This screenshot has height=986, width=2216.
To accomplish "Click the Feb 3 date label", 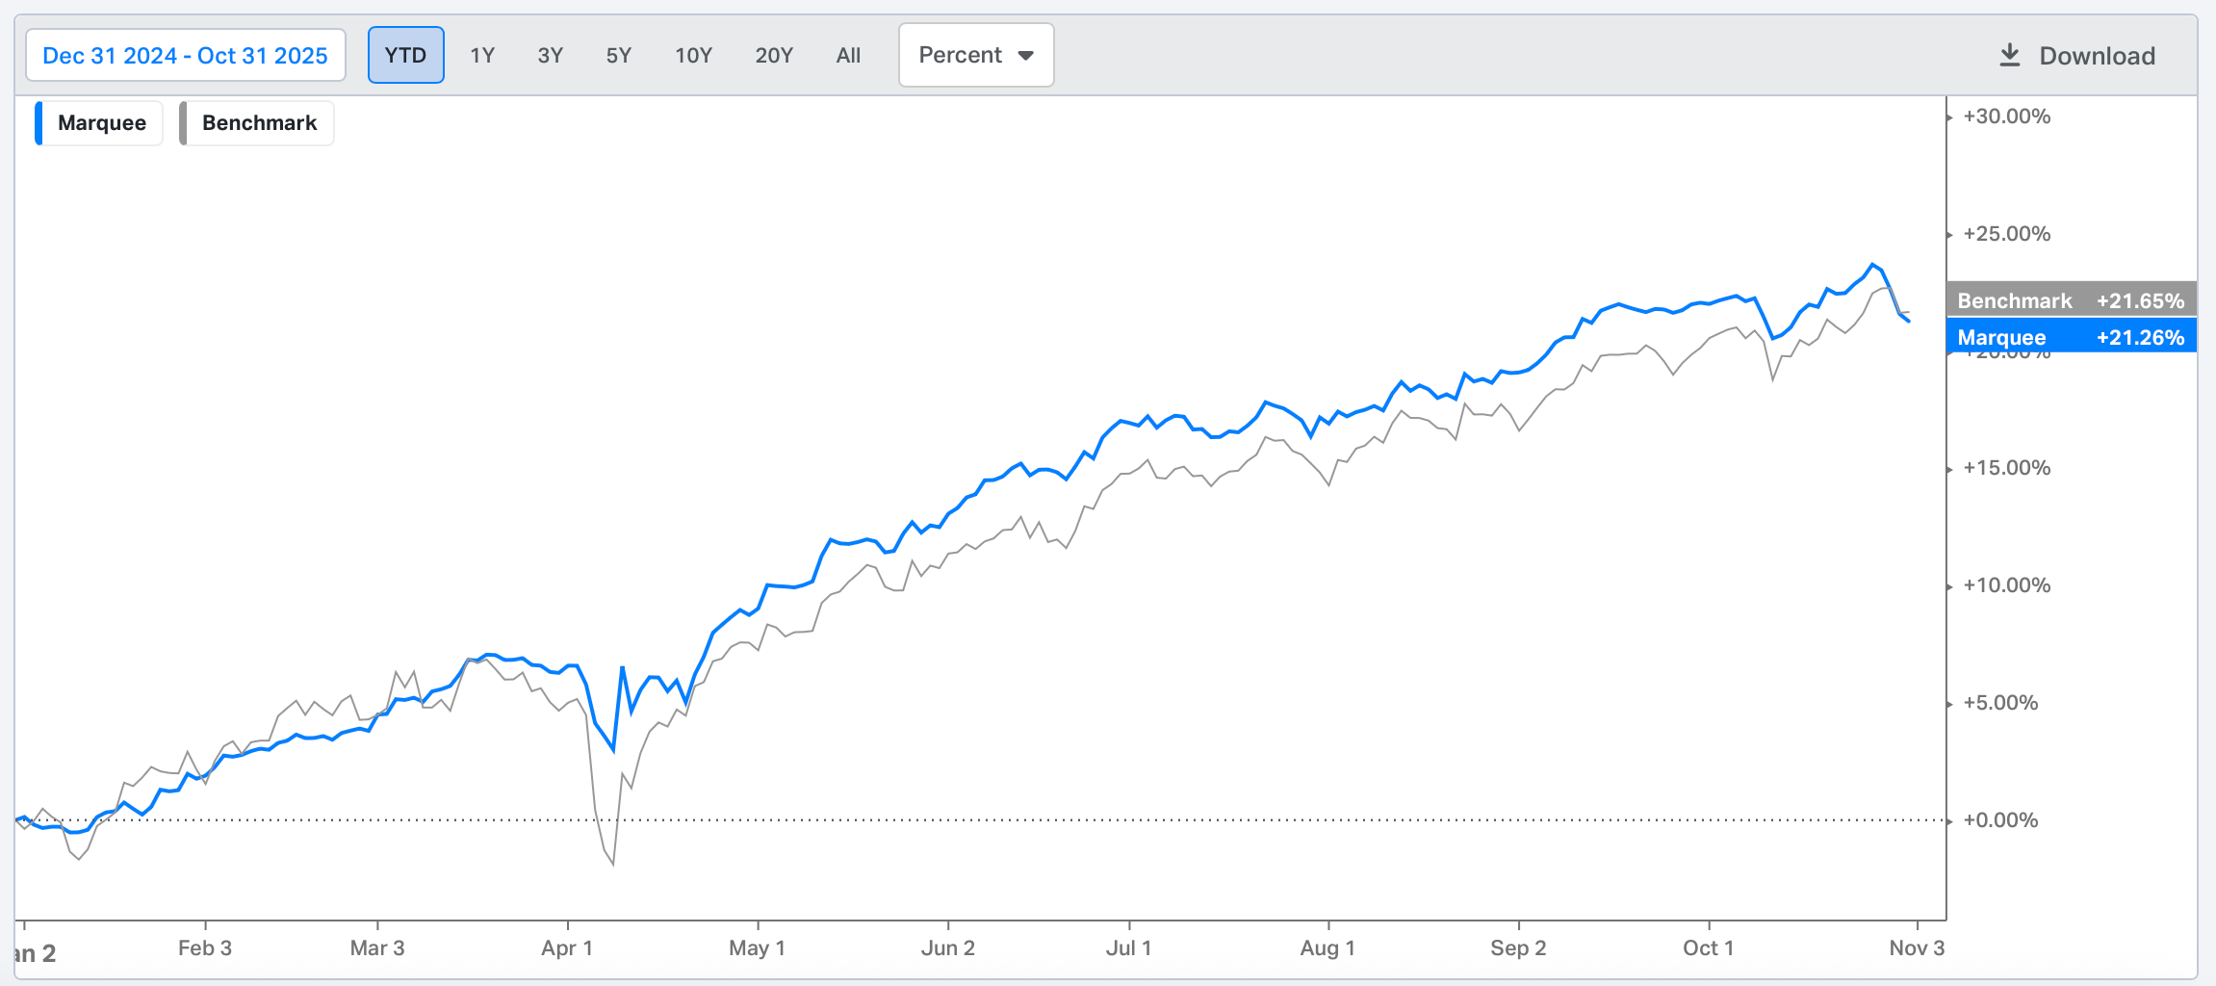I will click(205, 947).
